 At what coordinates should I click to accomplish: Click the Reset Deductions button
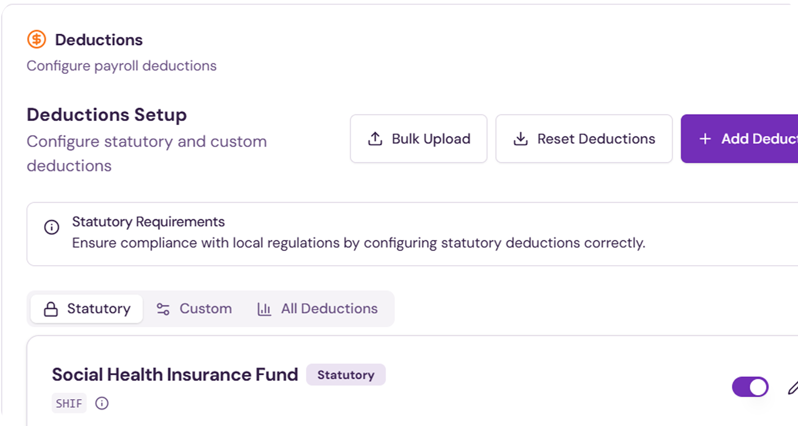coord(584,139)
